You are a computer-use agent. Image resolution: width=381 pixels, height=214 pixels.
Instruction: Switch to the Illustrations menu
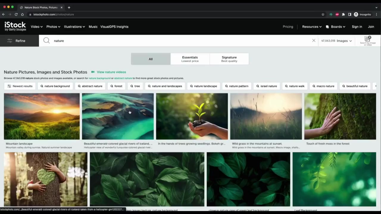[x=74, y=26]
